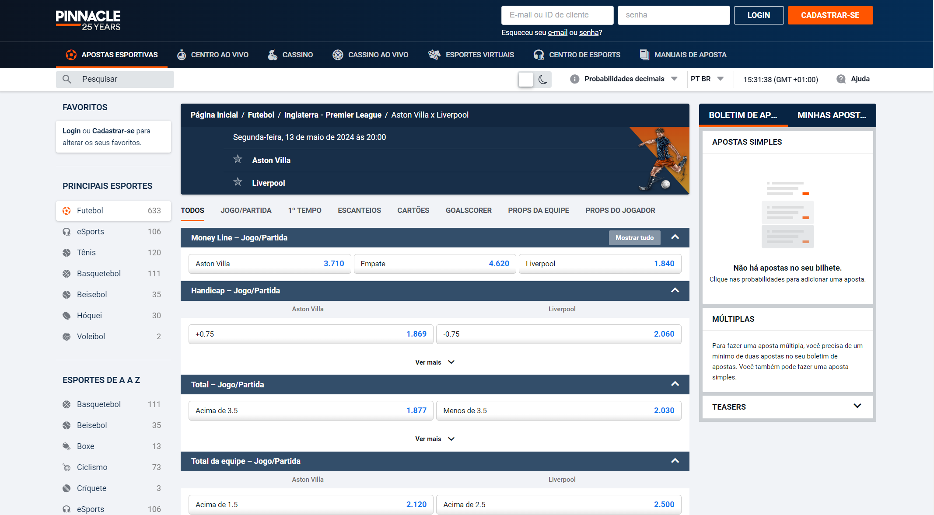Select Empate odds 4.620
This screenshot has height=515, width=934.
(x=435, y=264)
